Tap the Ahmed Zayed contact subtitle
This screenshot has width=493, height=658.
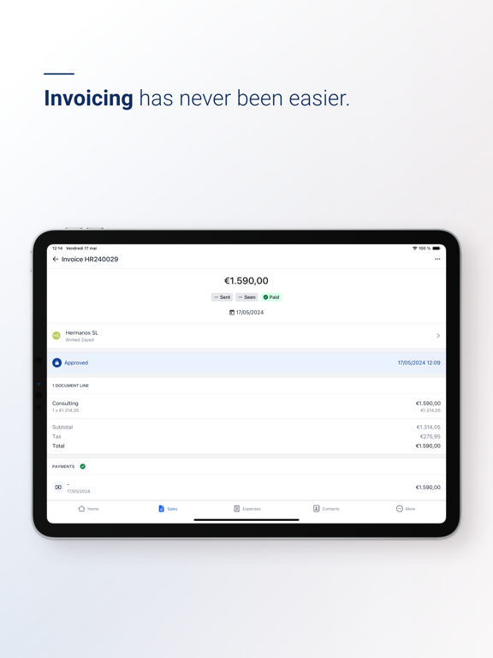(x=80, y=340)
